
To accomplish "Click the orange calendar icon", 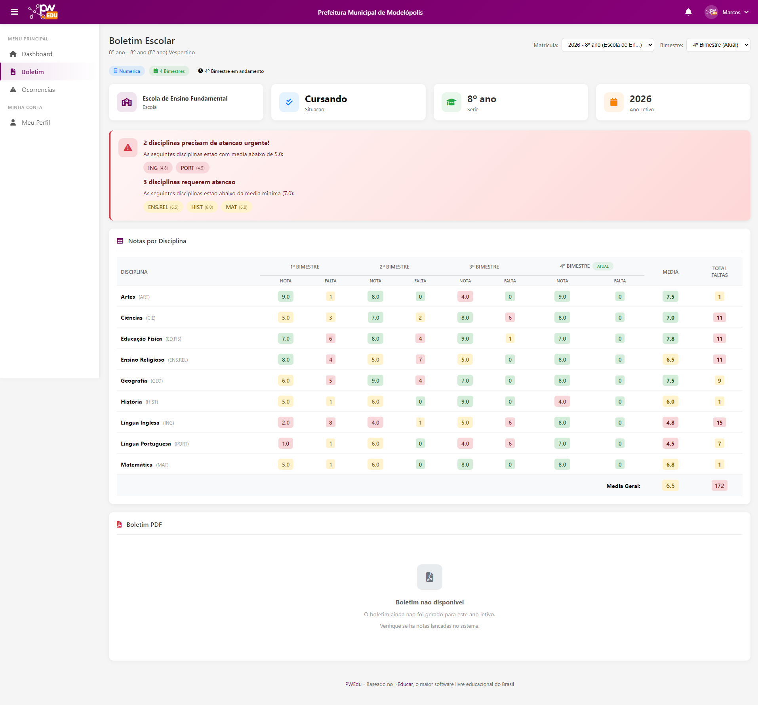I will pyautogui.click(x=613, y=102).
